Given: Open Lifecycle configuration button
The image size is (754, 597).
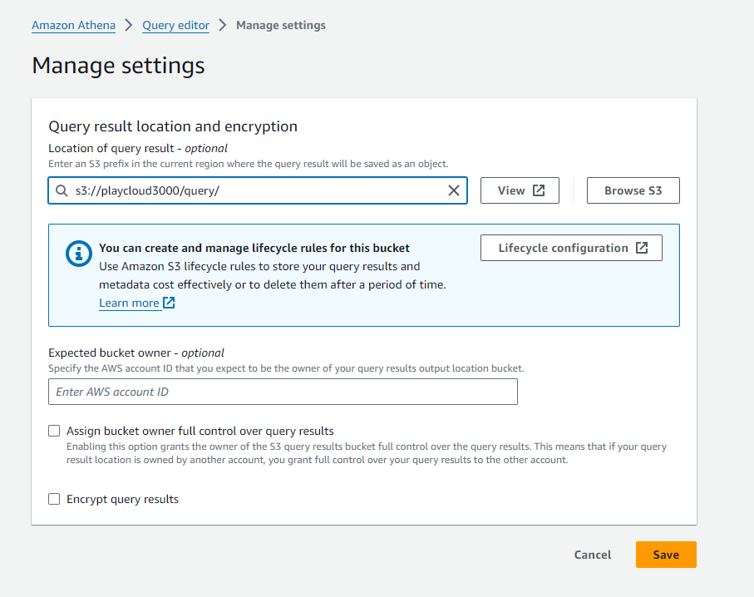Looking at the screenshot, I should (571, 248).
